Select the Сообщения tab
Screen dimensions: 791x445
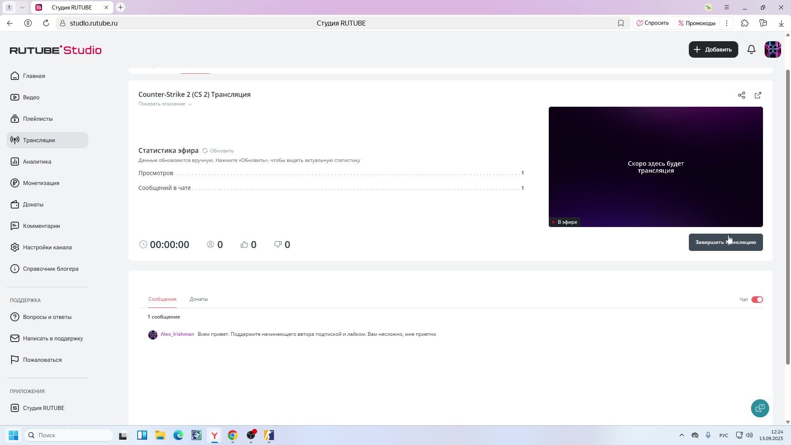click(x=162, y=299)
